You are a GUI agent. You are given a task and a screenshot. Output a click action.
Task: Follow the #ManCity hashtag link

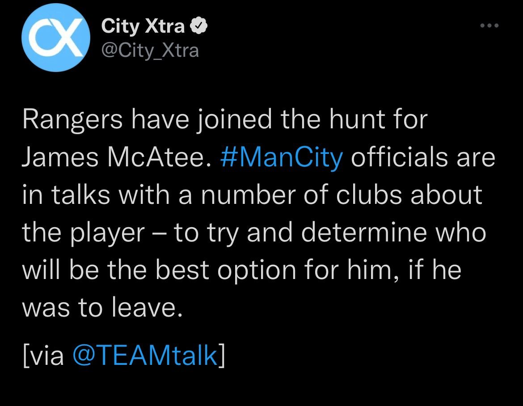pyautogui.click(x=282, y=158)
